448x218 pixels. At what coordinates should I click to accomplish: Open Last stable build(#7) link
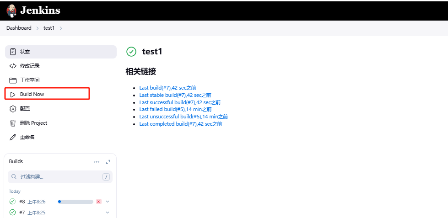175,95
